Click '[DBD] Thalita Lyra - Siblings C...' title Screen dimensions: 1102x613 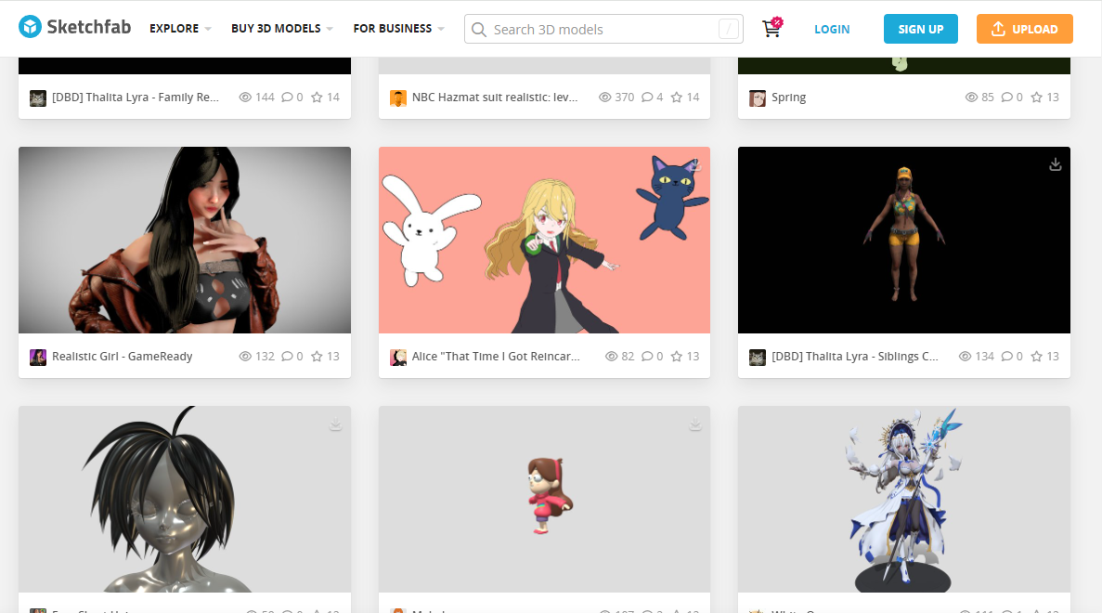(855, 357)
